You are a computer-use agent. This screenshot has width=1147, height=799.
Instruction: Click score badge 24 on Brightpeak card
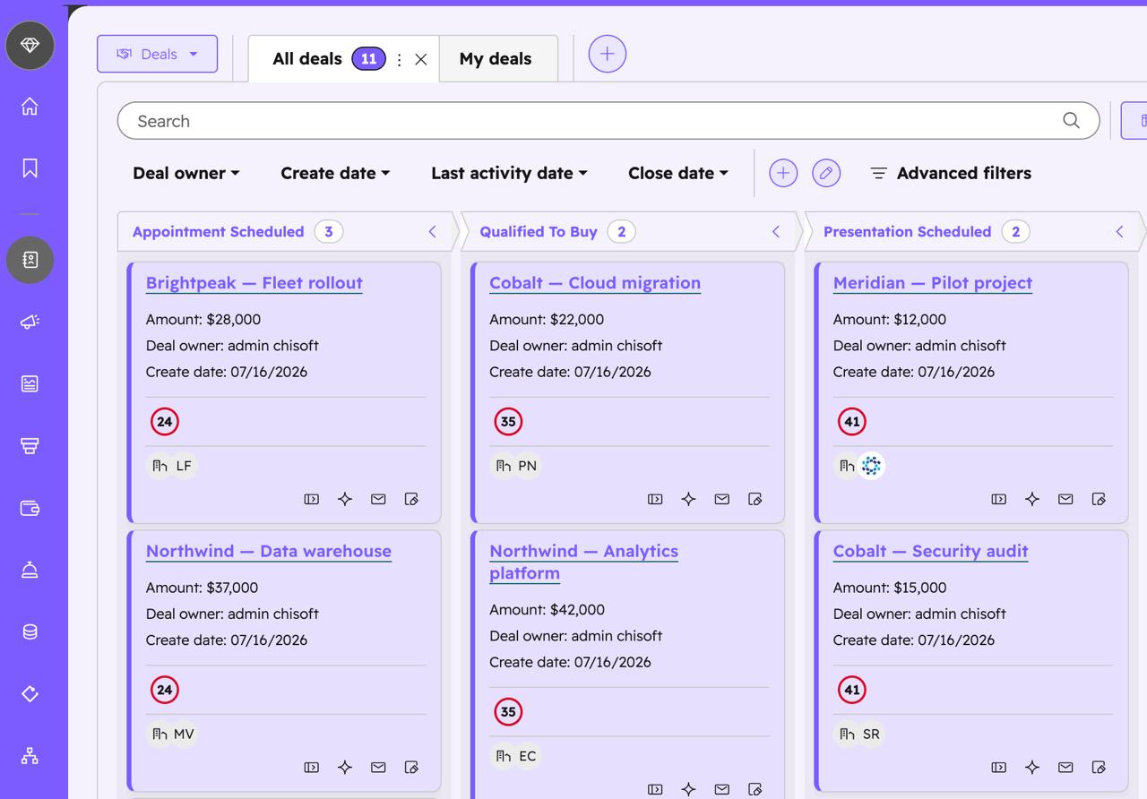(x=165, y=421)
